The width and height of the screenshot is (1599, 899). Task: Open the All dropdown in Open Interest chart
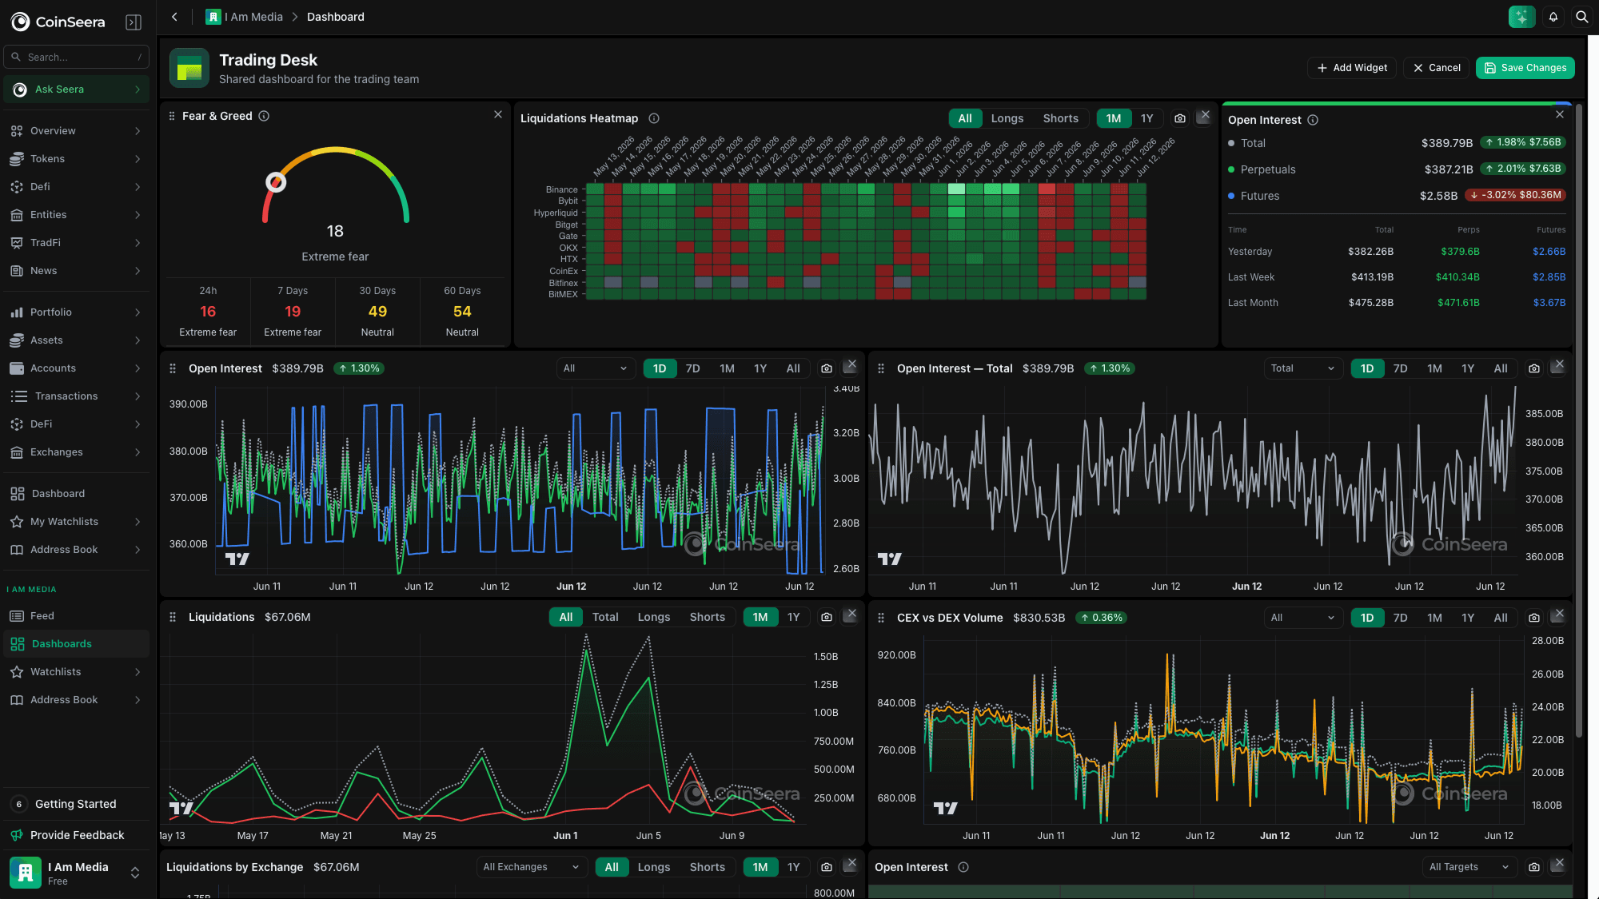point(595,368)
